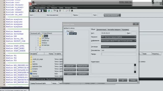Click the Новый каталог button

point(83,66)
